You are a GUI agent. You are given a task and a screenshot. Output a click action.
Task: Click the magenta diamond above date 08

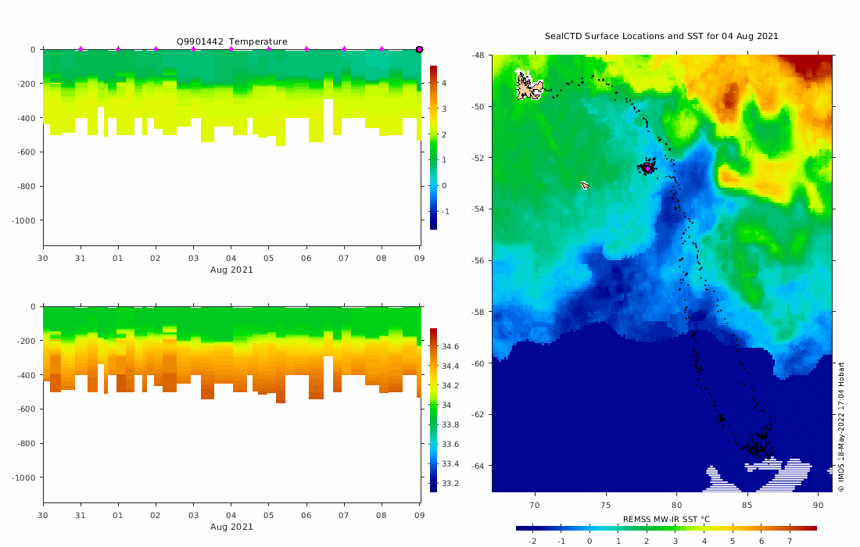[382, 48]
